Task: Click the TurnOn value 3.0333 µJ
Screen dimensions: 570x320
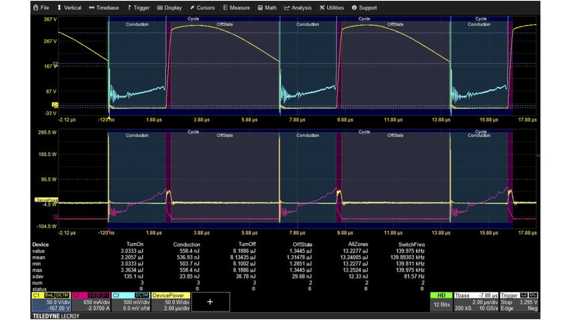Action: tap(131, 251)
